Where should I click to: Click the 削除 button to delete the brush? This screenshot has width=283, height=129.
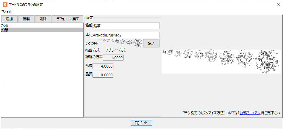point(43,19)
